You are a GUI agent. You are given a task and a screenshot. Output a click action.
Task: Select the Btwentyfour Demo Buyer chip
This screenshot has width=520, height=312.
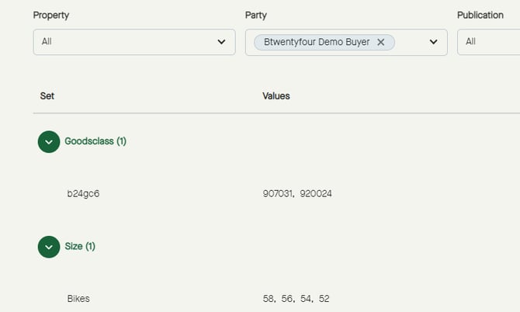[317, 42]
